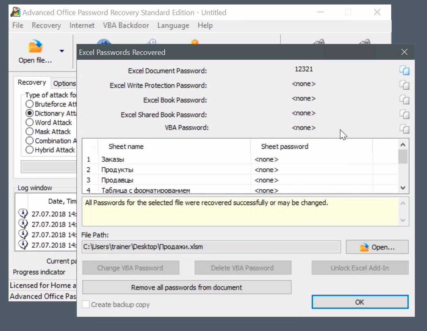Select sheet row Продавцы

pos(240,180)
